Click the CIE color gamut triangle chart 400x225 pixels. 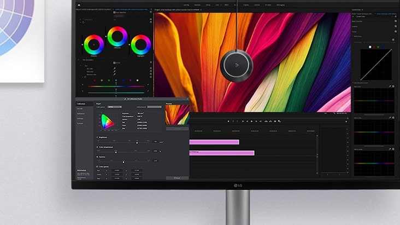(108, 122)
